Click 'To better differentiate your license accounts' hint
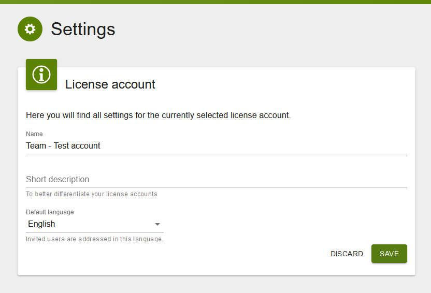The height and width of the screenshot is (293, 431). [92, 194]
